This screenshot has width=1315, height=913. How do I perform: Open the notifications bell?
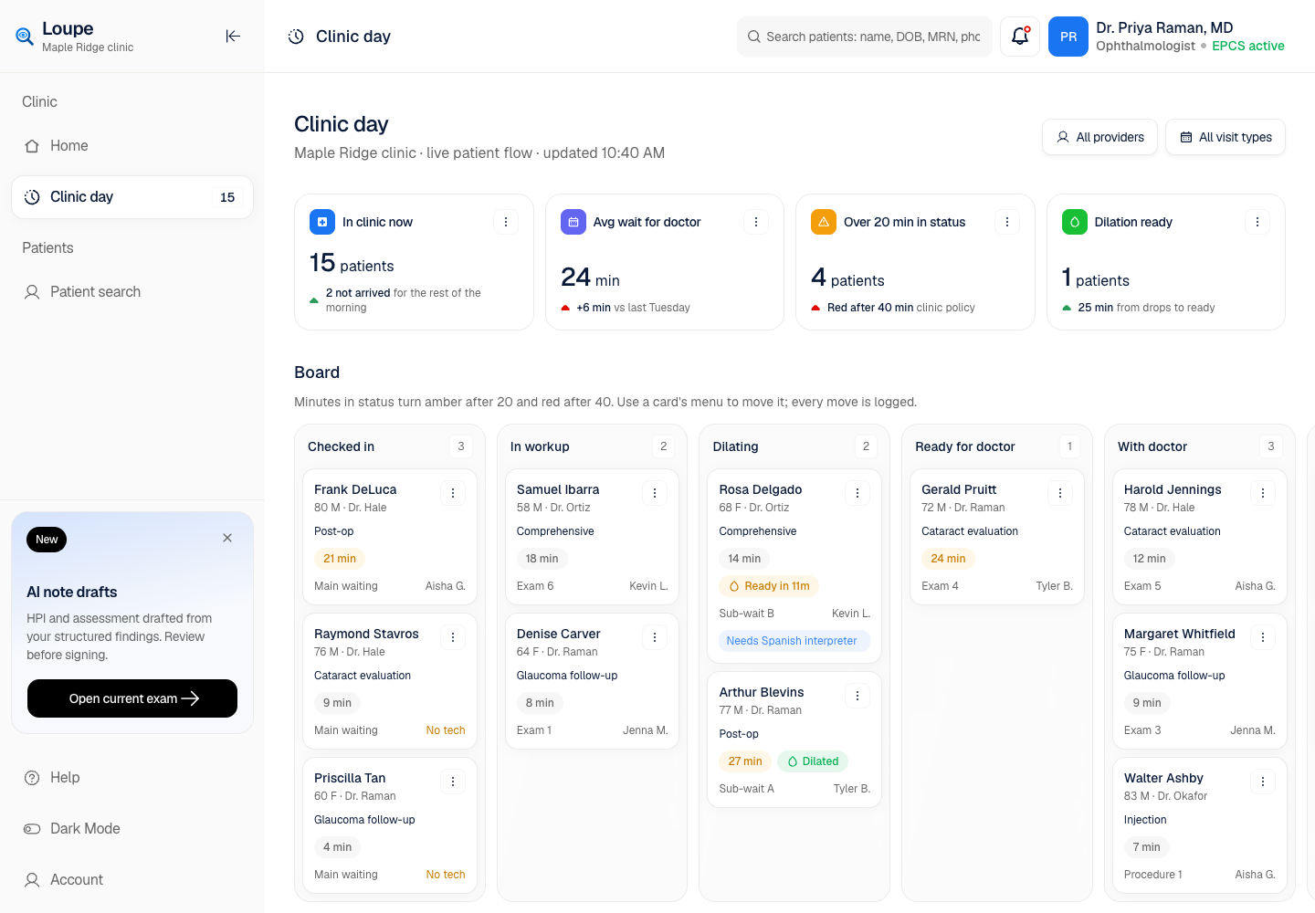point(1020,37)
